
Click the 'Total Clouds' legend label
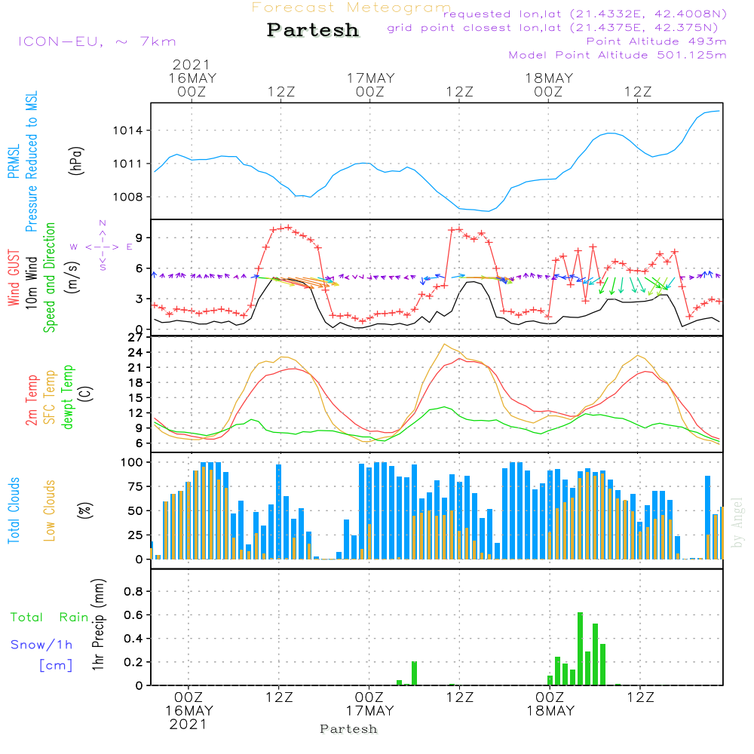tap(14, 510)
